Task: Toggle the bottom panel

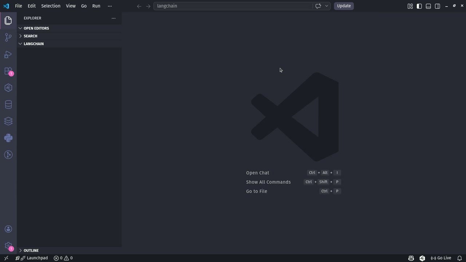Action: pyautogui.click(x=429, y=6)
